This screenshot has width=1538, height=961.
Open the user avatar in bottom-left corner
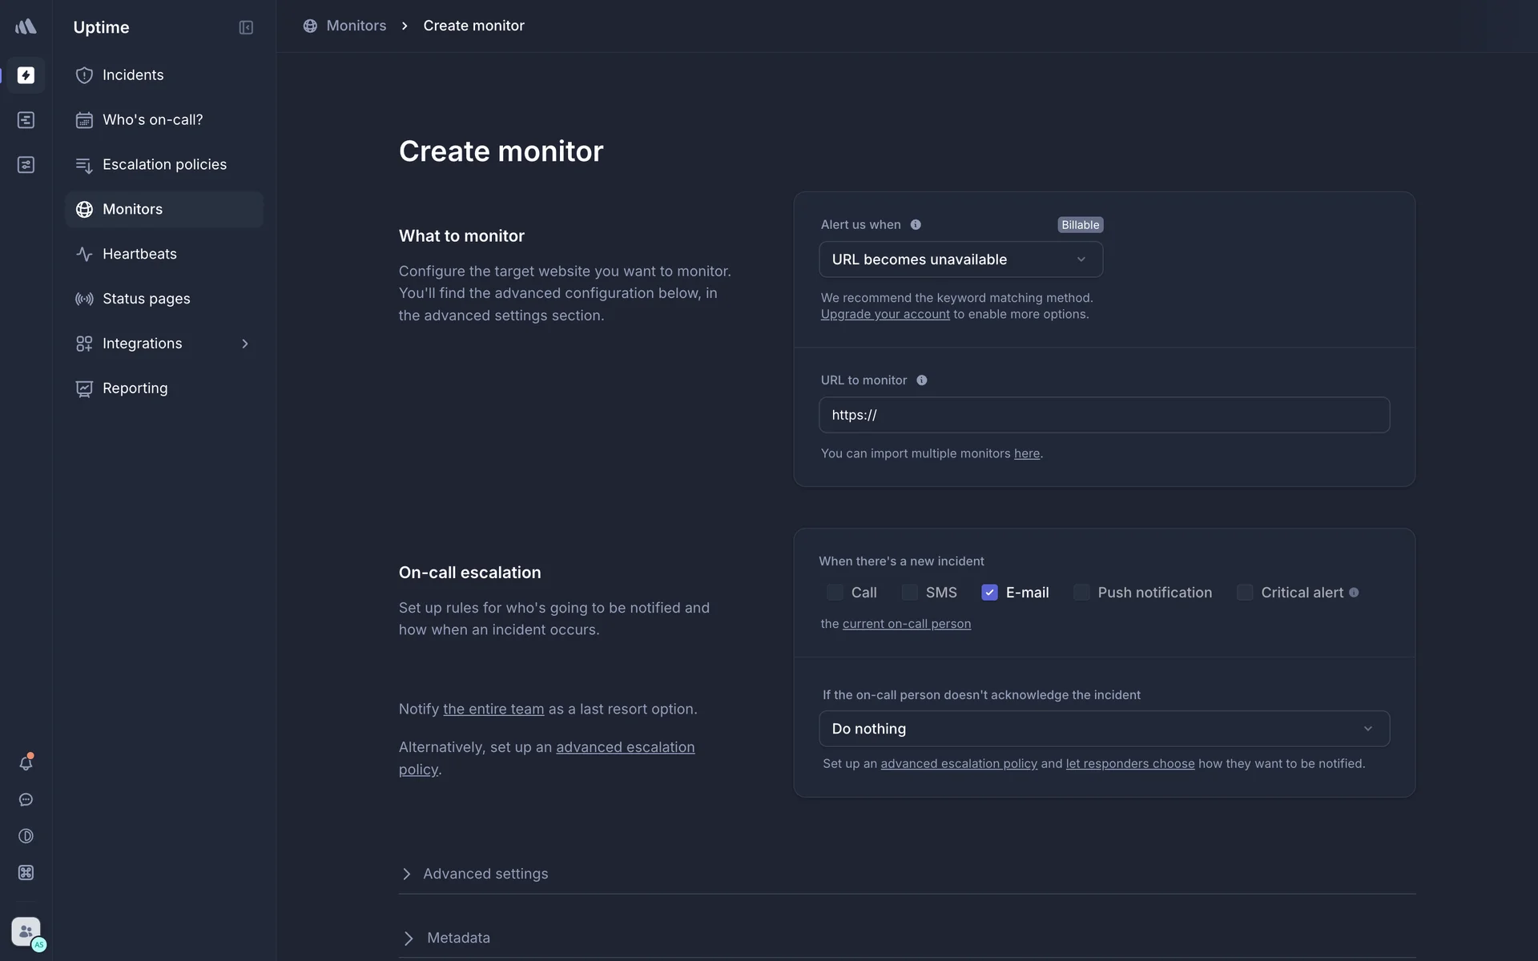[26, 931]
